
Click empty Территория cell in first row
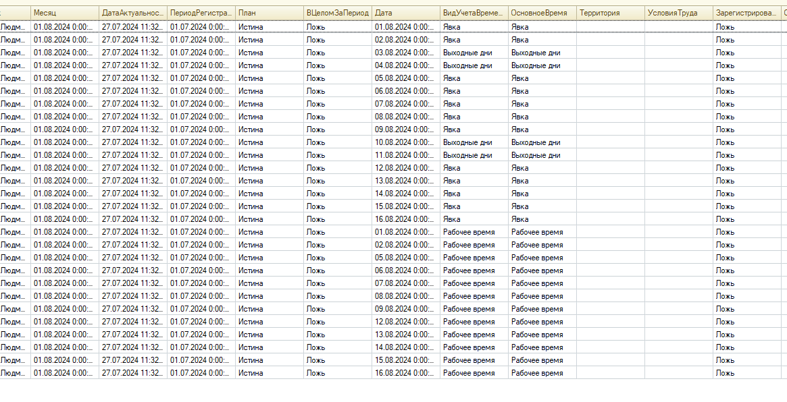tap(610, 26)
